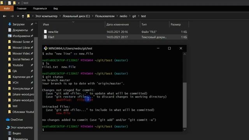Click the navigation pane scrollbar
Screen dimensions: 249x140
[x=36, y=88]
